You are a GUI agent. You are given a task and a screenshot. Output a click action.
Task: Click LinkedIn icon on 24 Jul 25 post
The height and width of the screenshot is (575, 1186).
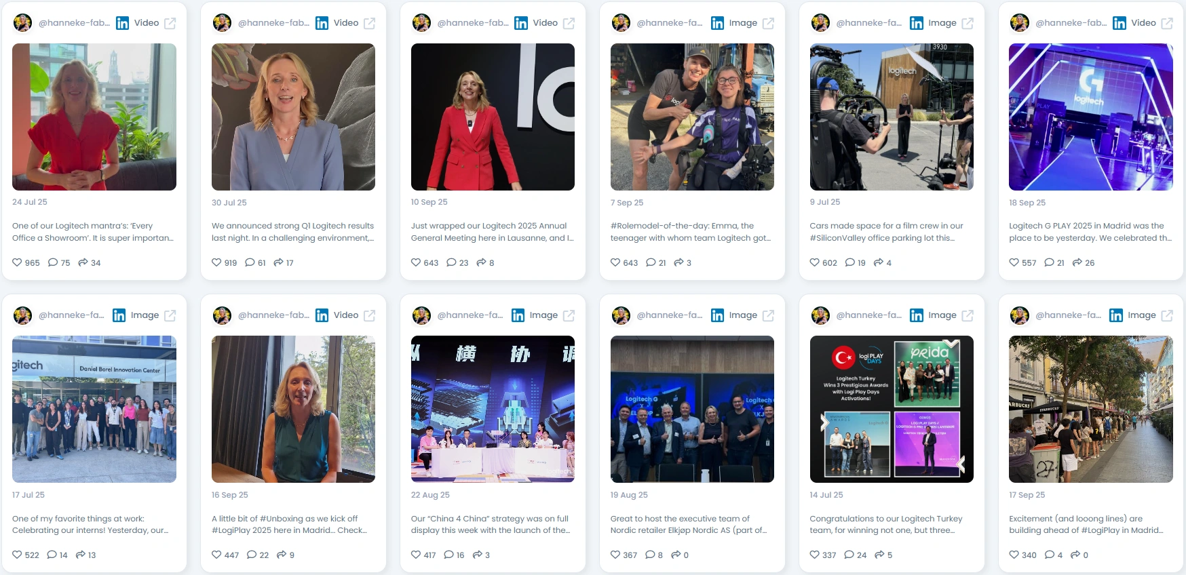pos(123,23)
